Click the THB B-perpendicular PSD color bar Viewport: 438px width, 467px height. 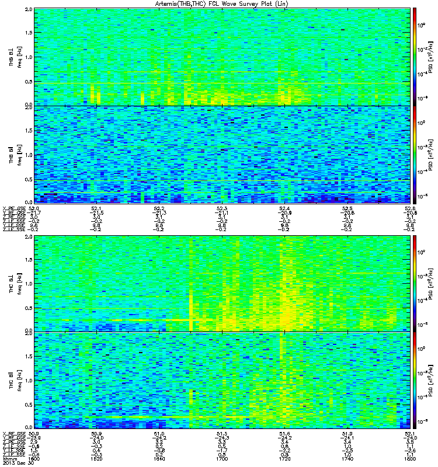pos(415,57)
